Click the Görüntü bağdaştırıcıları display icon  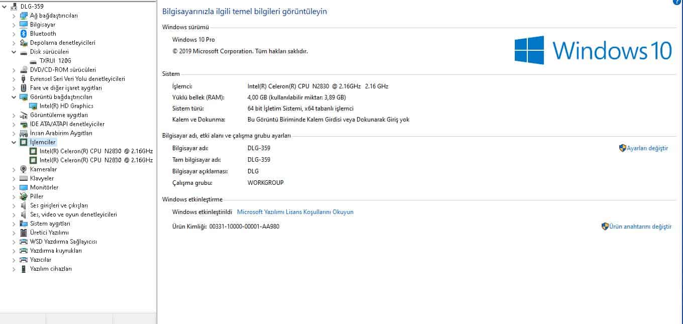[23, 97]
